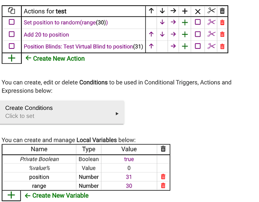Click the Create Conditions disclosure arrow
259x202 pixels.
click(117, 114)
